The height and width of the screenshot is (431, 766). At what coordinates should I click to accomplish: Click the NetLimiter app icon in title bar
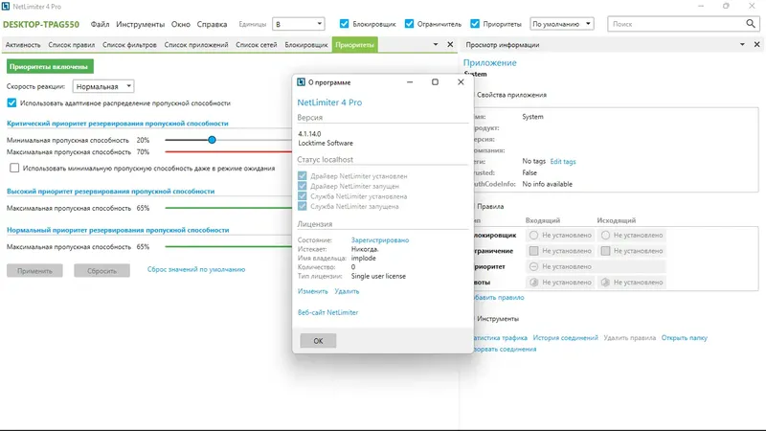click(x=6, y=7)
